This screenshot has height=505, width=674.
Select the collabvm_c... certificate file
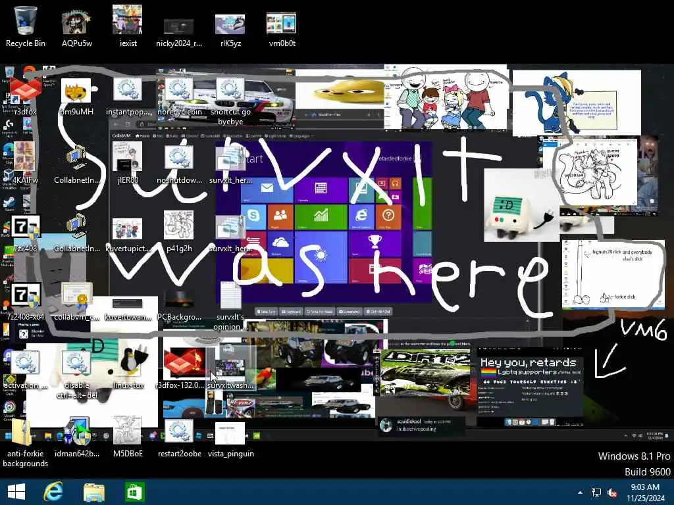point(76,301)
